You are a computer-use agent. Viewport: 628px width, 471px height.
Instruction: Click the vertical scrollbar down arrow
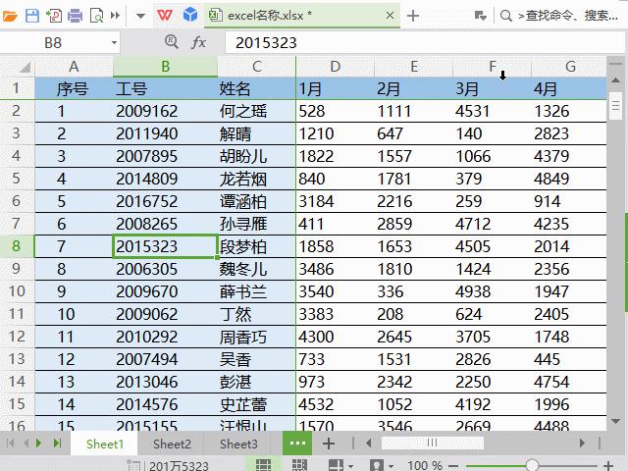pyautogui.click(x=615, y=421)
